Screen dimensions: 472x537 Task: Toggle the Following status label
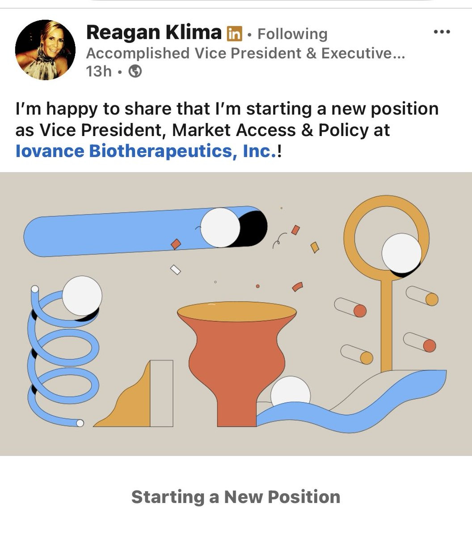pos(292,34)
